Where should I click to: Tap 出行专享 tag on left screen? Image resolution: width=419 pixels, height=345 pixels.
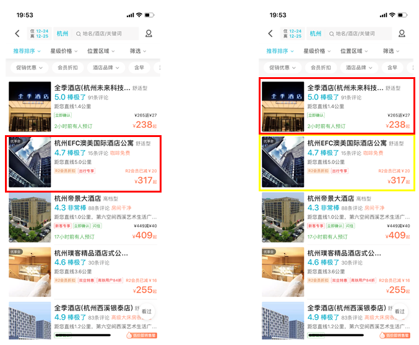pos(87,171)
